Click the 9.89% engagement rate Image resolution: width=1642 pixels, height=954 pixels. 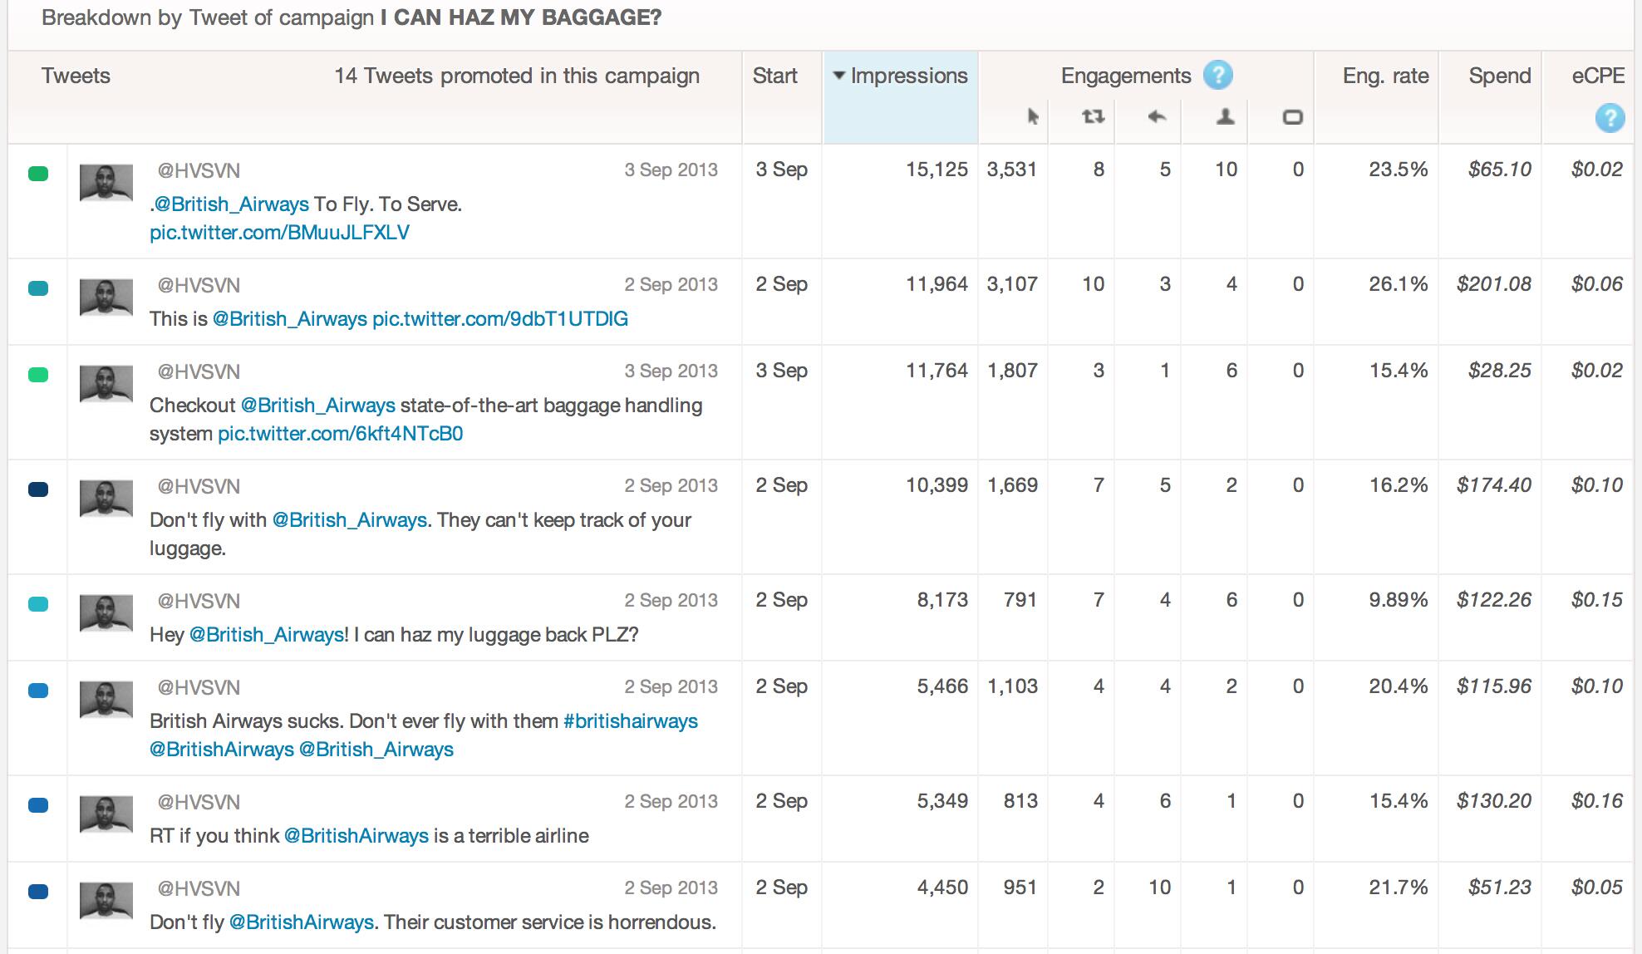point(1399,600)
